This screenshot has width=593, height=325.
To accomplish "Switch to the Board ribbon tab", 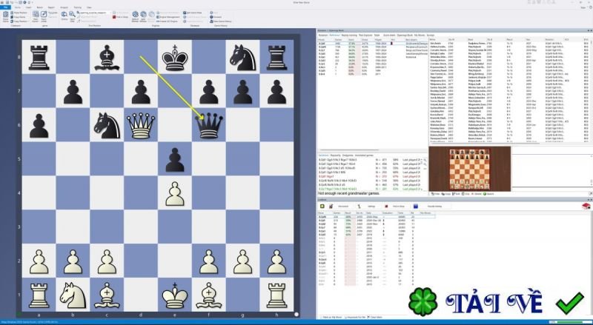I will (x=40, y=7).
